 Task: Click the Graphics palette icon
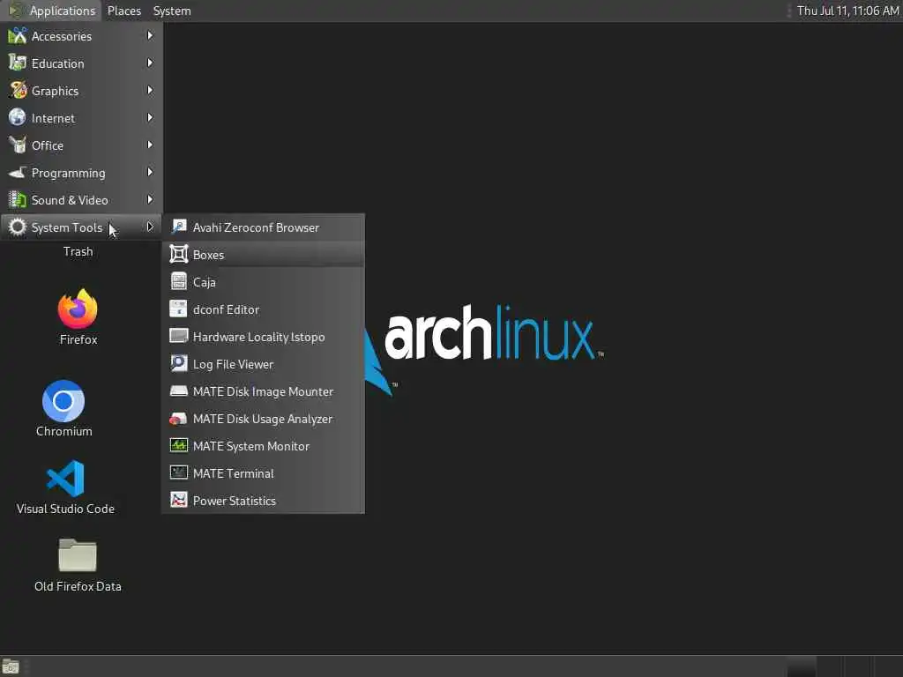[x=18, y=91]
